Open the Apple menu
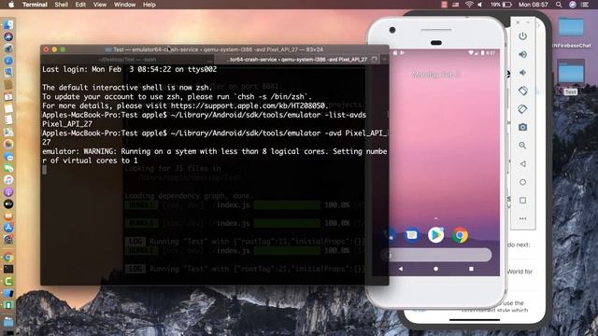 pyautogui.click(x=11, y=5)
